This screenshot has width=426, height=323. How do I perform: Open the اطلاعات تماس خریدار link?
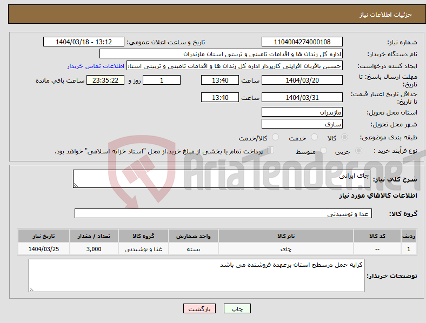pos(96,66)
